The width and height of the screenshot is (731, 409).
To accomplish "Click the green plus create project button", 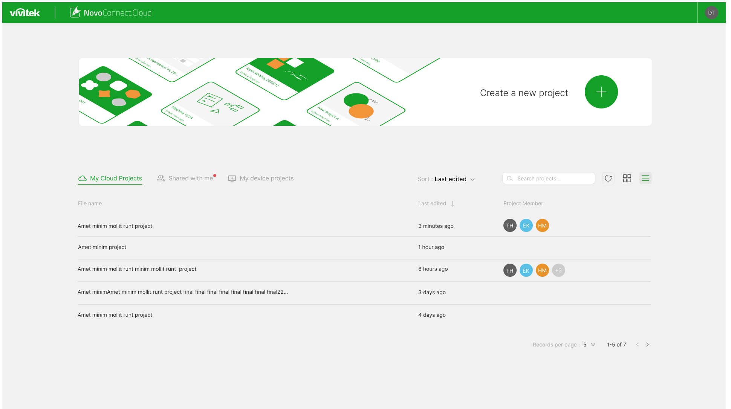I will tap(601, 92).
